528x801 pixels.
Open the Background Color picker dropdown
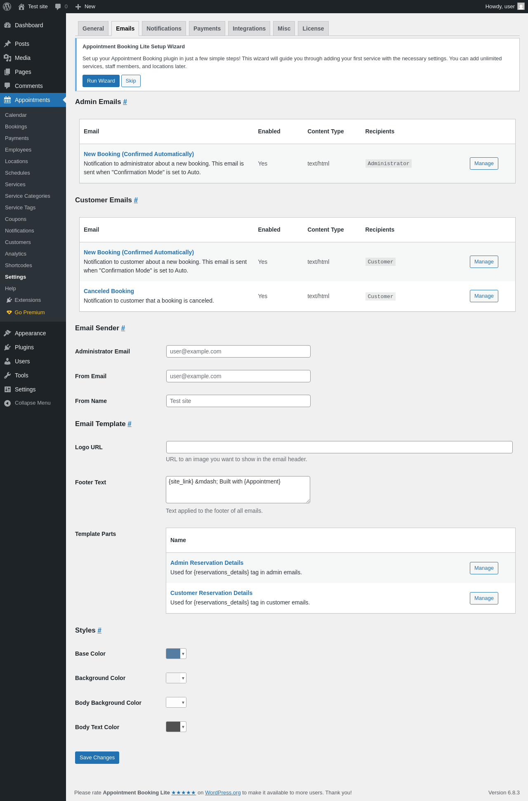183,678
